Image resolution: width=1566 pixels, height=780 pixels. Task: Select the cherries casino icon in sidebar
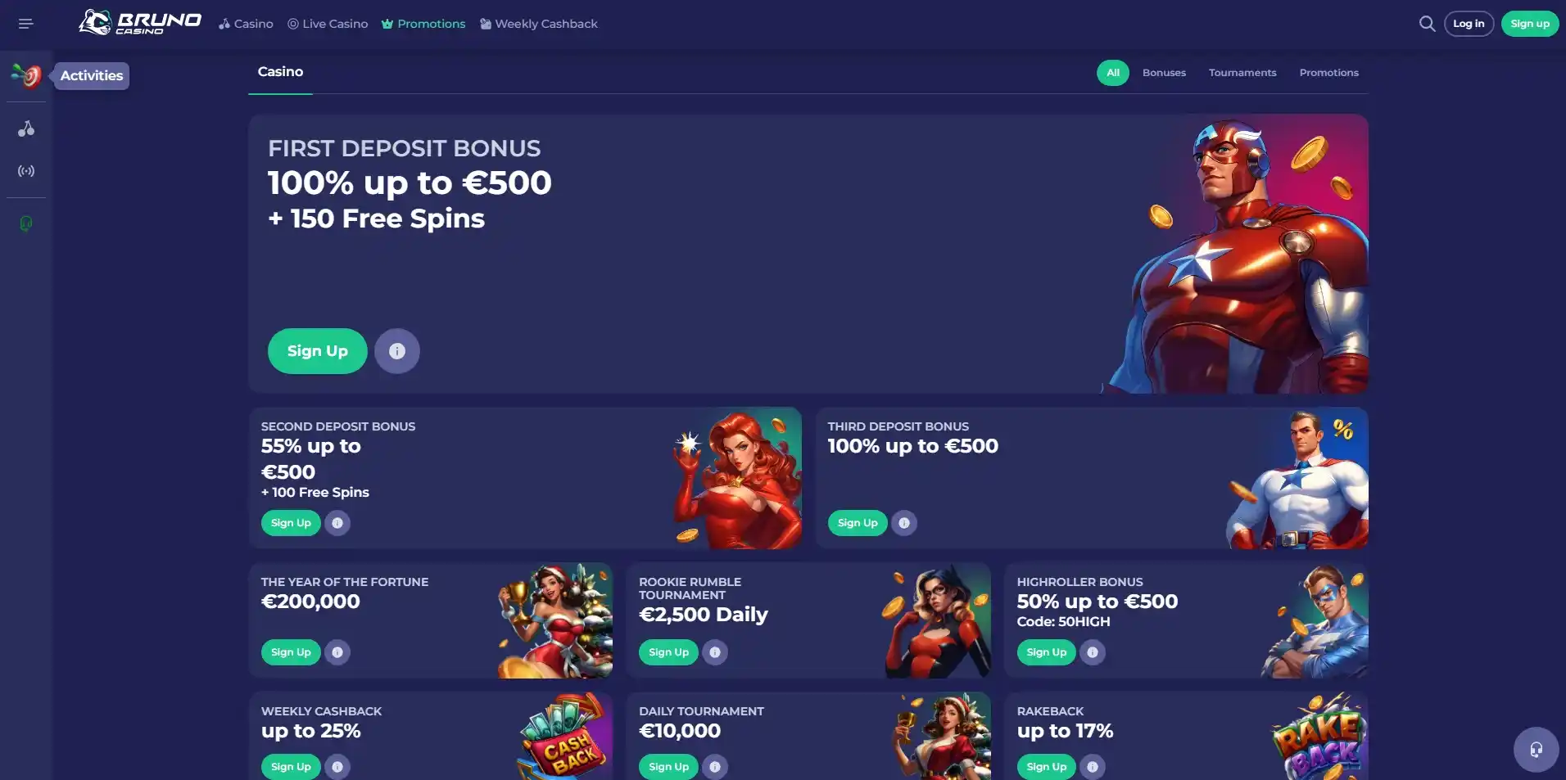[26, 128]
